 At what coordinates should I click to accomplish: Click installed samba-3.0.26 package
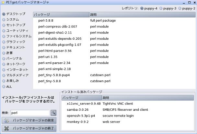coord(78,110)
